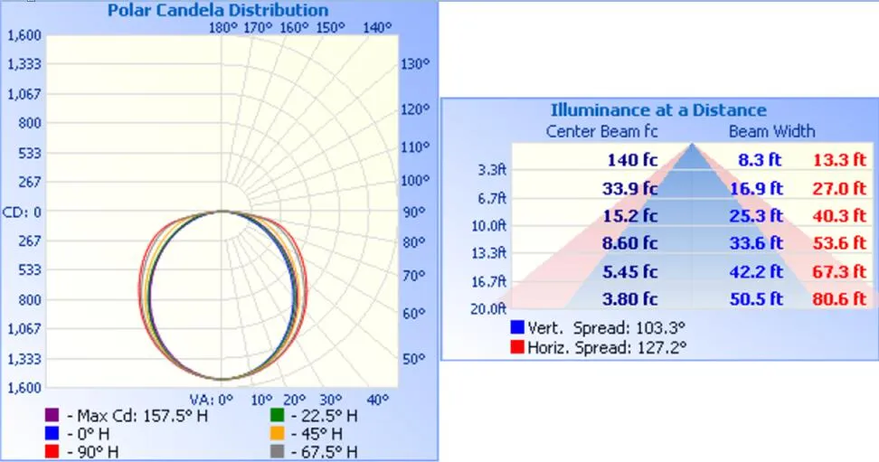Click the blue 0° H legend swatch
The image size is (879, 462).
52,433
